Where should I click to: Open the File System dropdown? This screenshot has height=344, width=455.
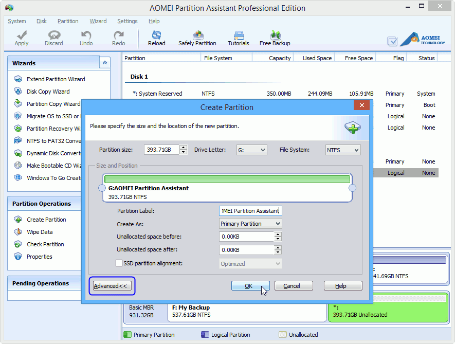click(343, 150)
